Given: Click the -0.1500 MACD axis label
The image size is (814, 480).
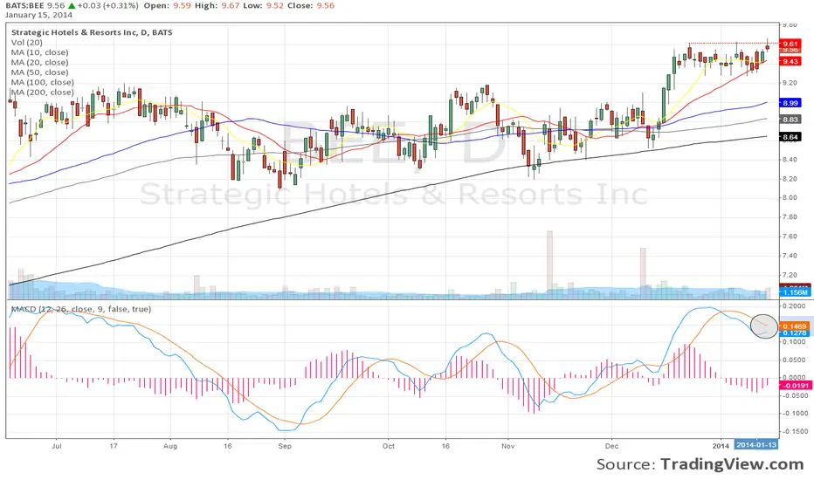Looking at the screenshot, I should [x=795, y=432].
